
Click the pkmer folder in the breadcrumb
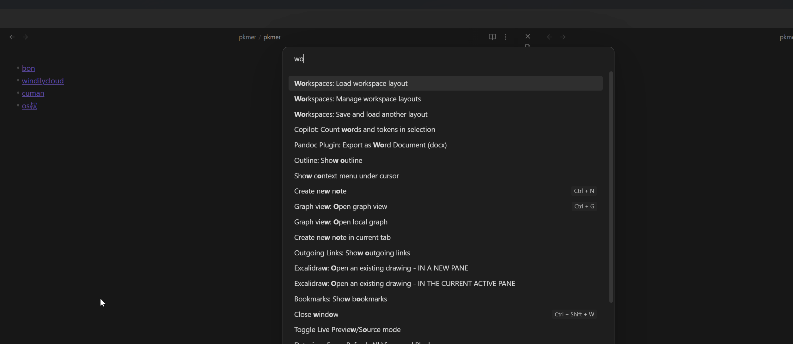pos(247,37)
